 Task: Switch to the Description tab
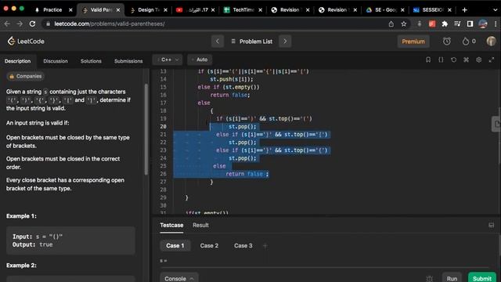[x=17, y=61]
